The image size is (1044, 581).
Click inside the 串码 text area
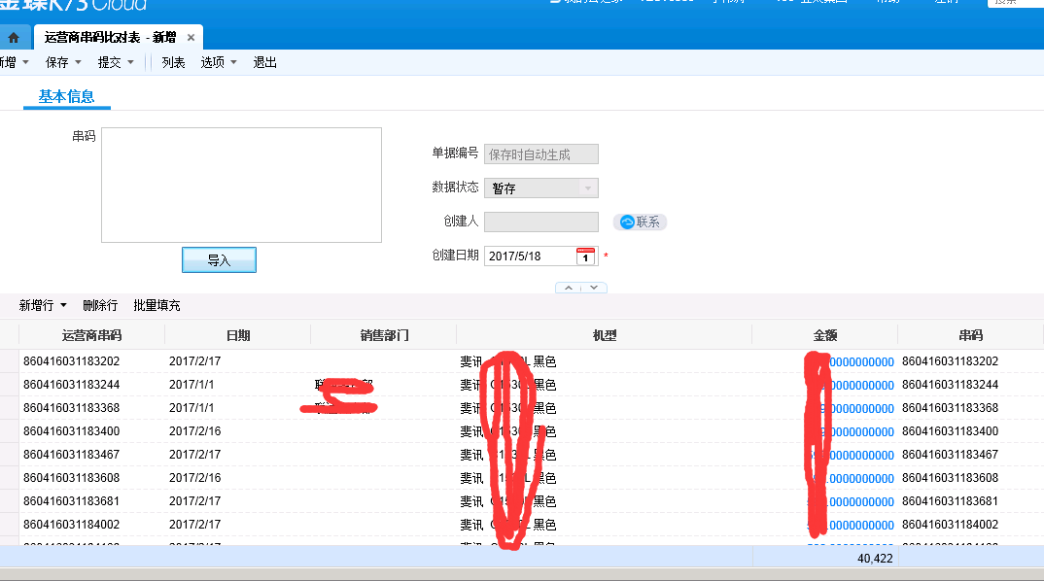tap(241, 185)
